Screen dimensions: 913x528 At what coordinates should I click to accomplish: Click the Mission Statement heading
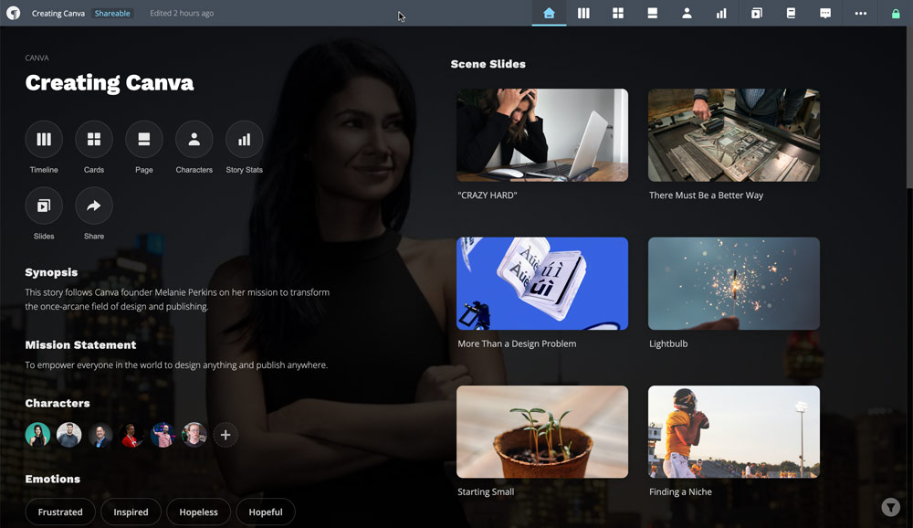(80, 345)
